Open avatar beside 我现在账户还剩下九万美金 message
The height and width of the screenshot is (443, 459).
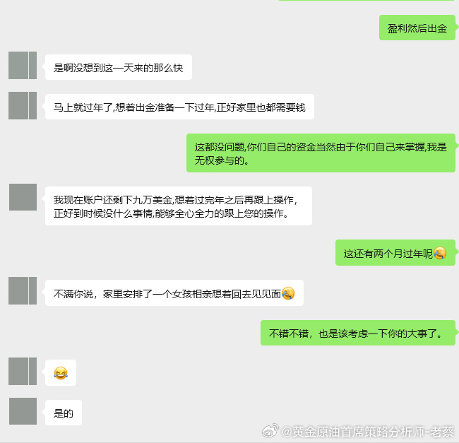tap(23, 197)
